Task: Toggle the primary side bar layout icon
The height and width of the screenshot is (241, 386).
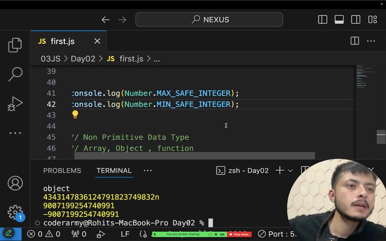Action: pos(323,20)
